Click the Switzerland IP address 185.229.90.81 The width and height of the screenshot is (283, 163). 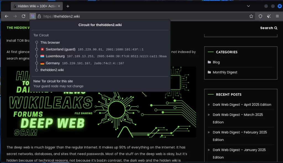click(90, 50)
